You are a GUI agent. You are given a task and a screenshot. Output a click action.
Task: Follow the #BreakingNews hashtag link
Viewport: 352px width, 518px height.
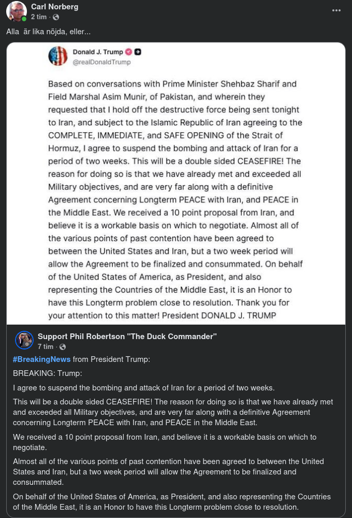click(x=41, y=359)
